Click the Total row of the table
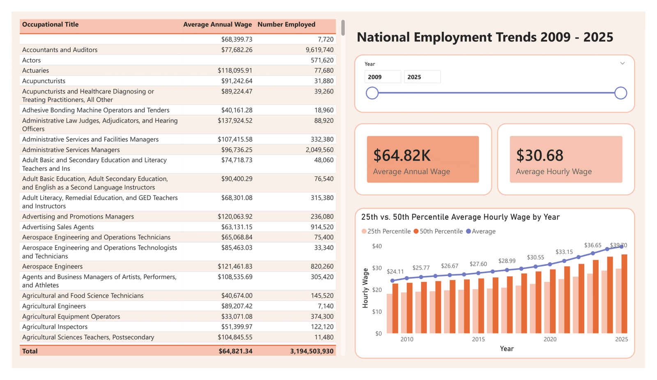Viewport: 657px width, 380px height. (123, 351)
